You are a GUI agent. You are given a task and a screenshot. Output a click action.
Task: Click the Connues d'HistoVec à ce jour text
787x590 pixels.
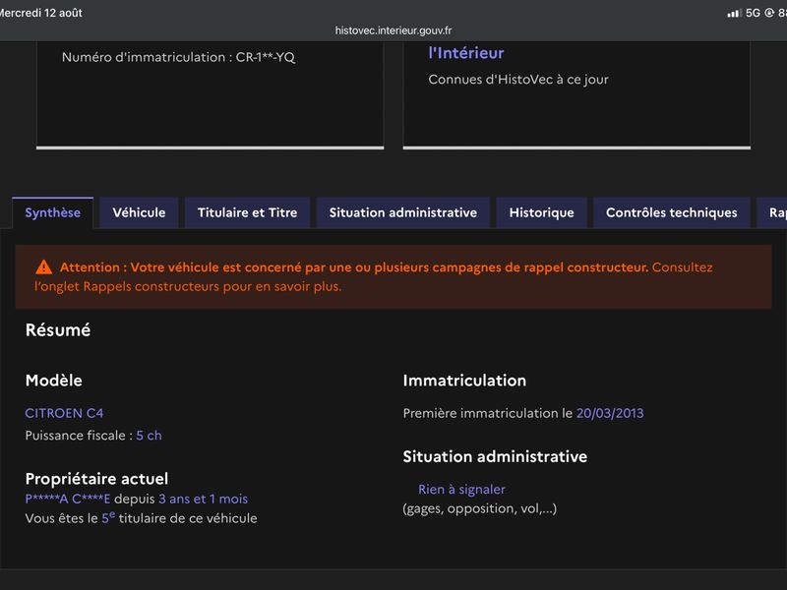[x=518, y=80]
